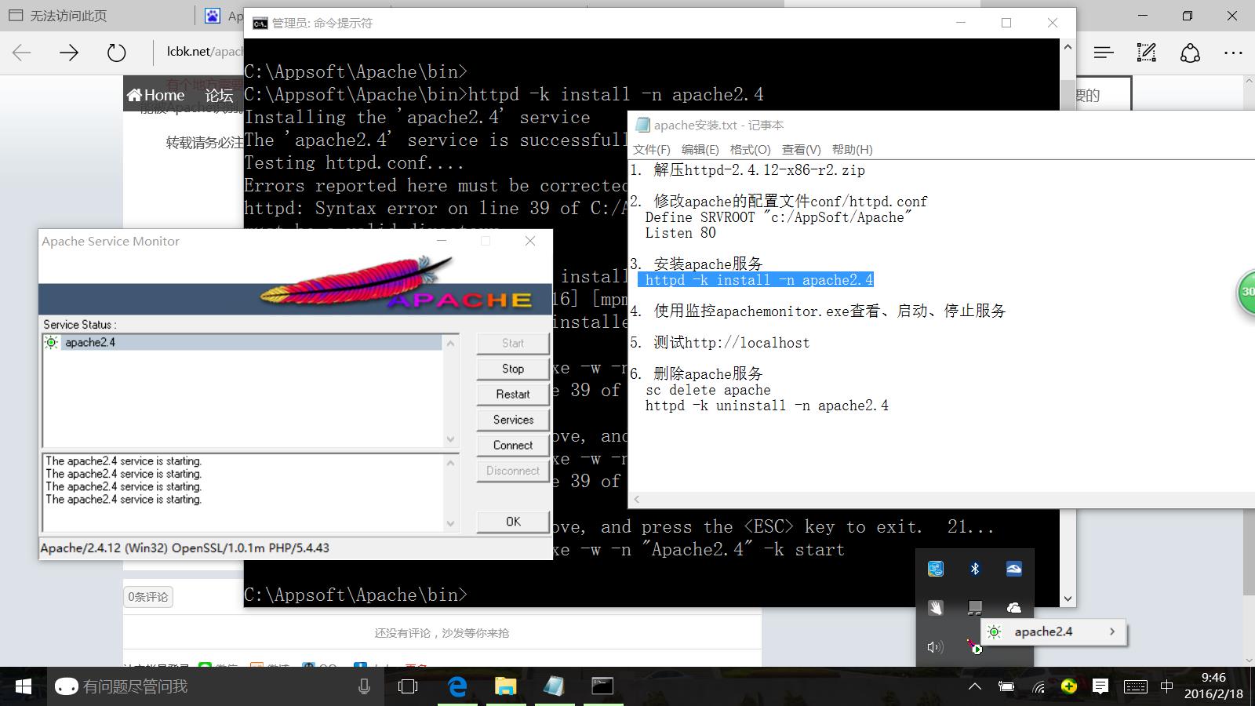Click the battery power tray icon
1255x706 pixels.
(1006, 686)
